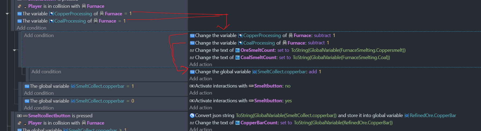Click the Convert json string action icon
The height and width of the screenshot is (131, 481).
(192, 115)
